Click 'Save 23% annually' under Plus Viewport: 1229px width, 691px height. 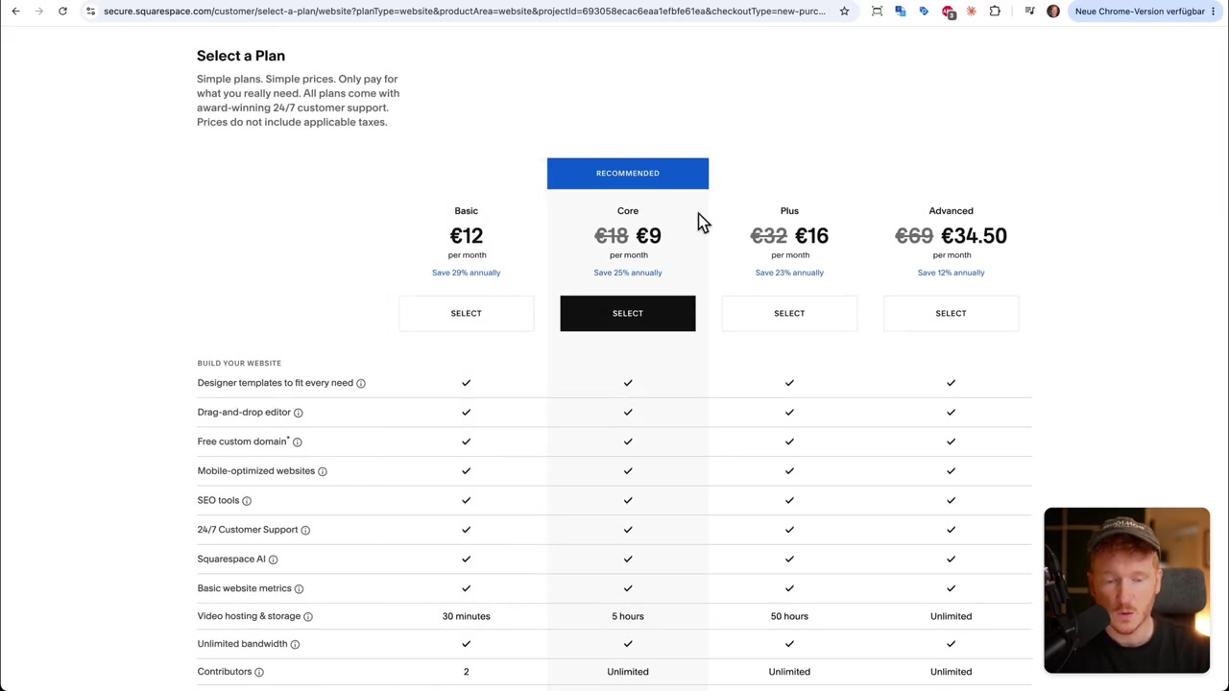[789, 273]
